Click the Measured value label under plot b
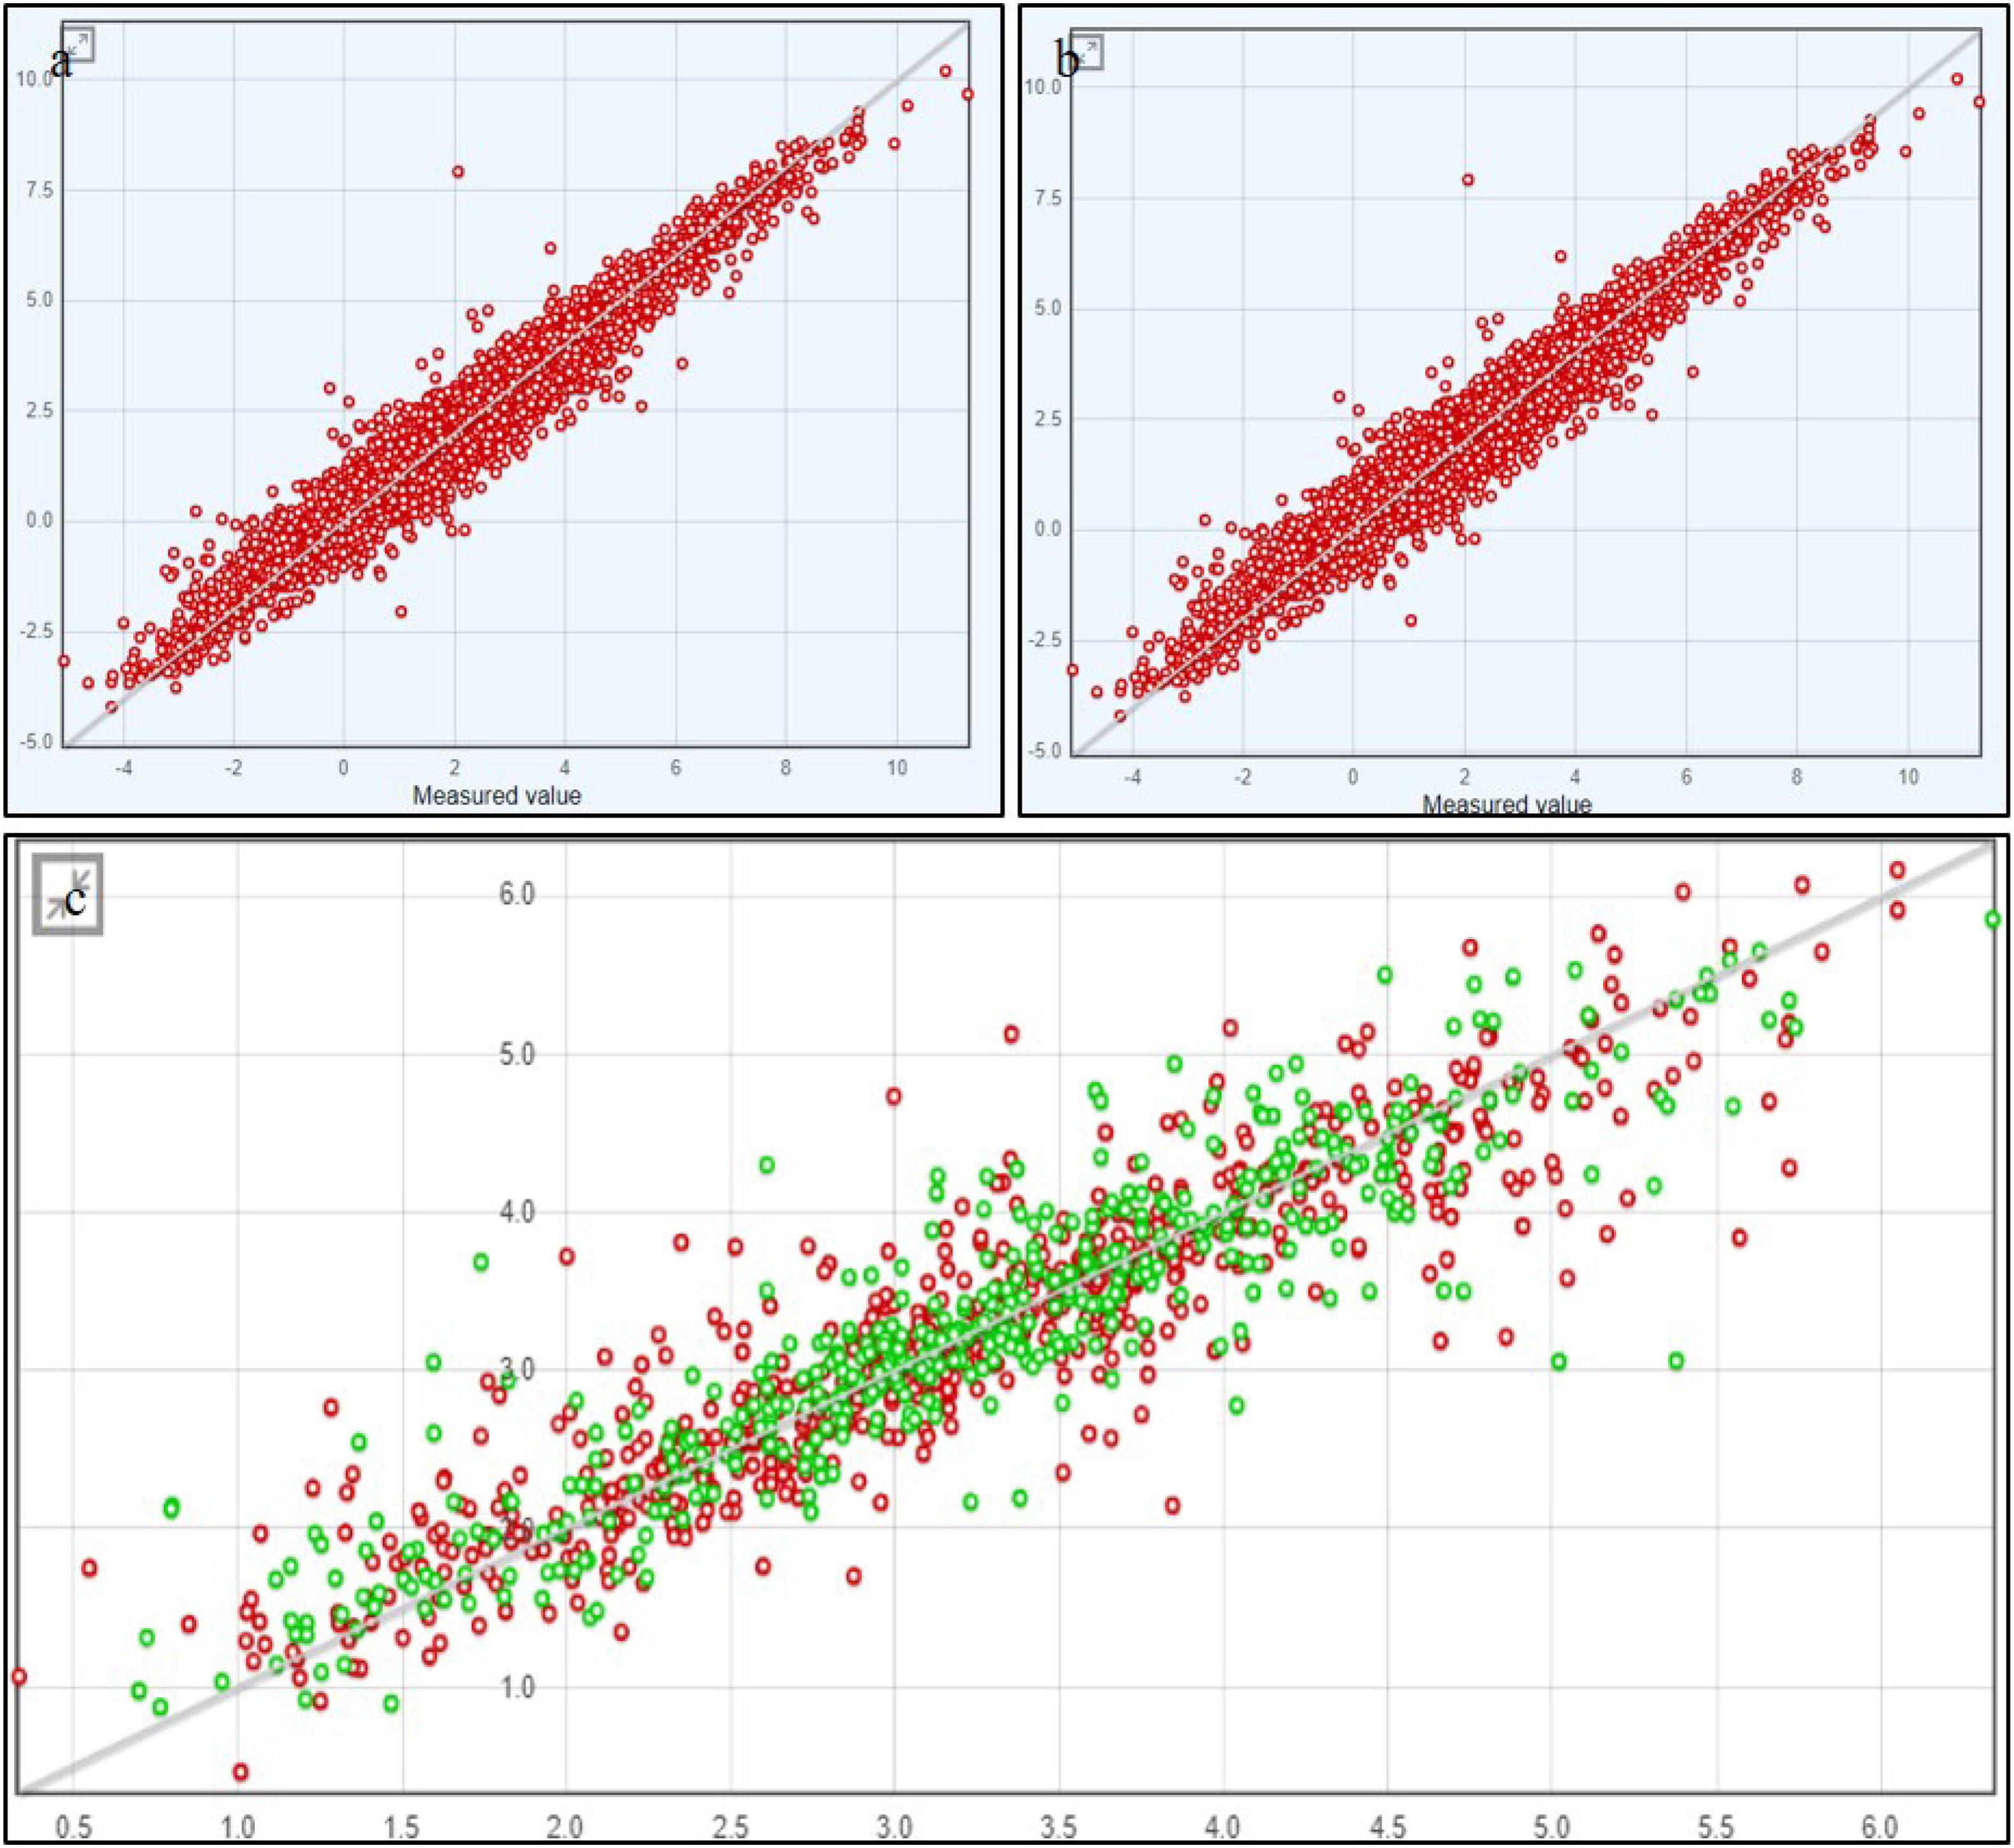This screenshot has height=1848, width=2014. click(x=1506, y=803)
